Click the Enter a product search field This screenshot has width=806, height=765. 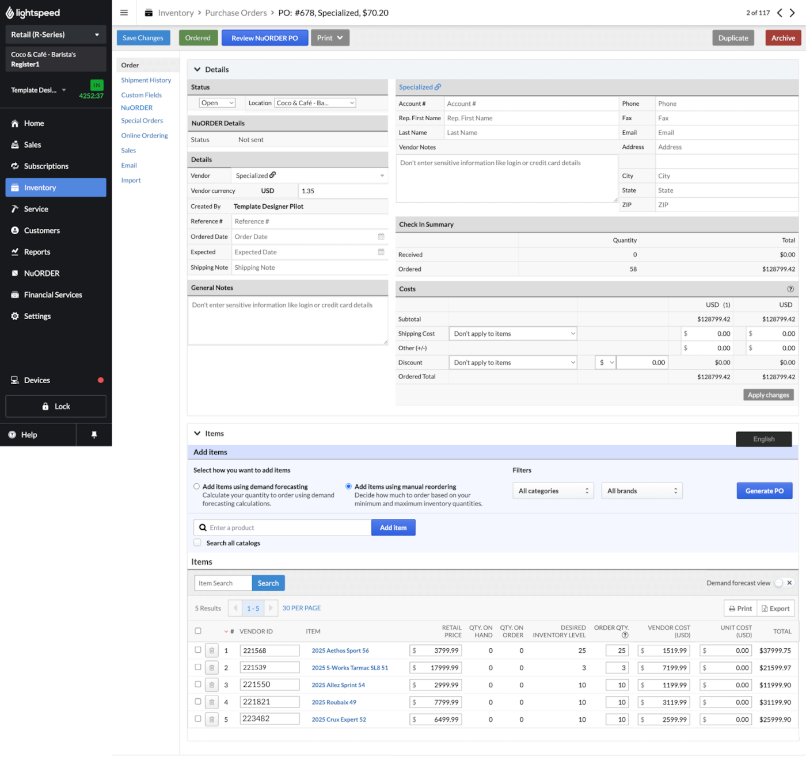(x=283, y=527)
